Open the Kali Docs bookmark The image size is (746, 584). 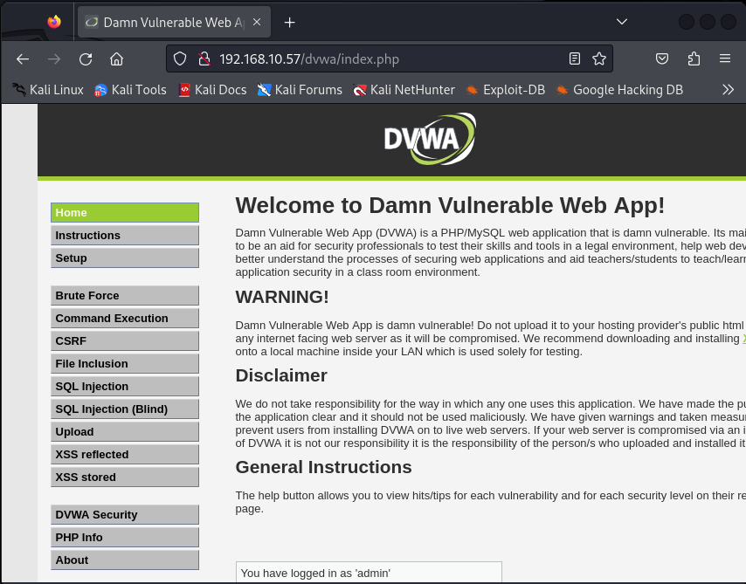click(x=212, y=89)
